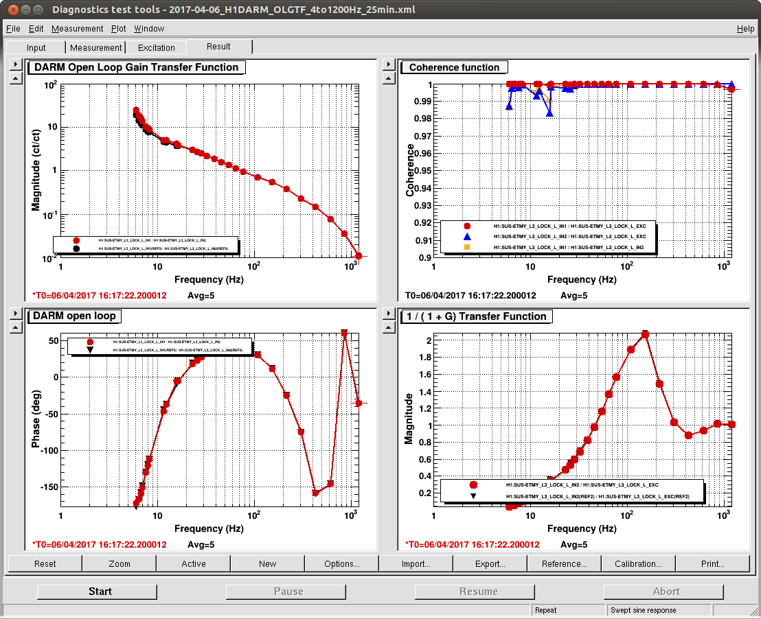The height and width of the screenshot is (619, 761).
Task: Click the Abort button
Action: [x=663, y=592]
